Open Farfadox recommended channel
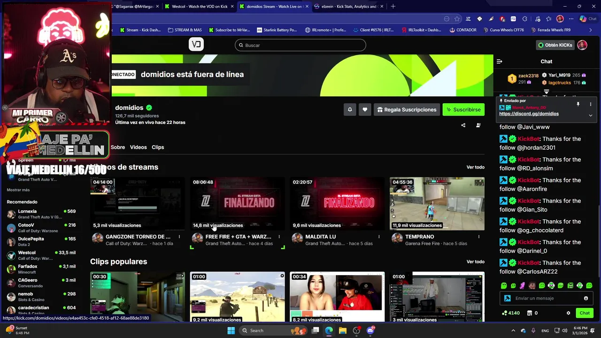 (41, 269)
